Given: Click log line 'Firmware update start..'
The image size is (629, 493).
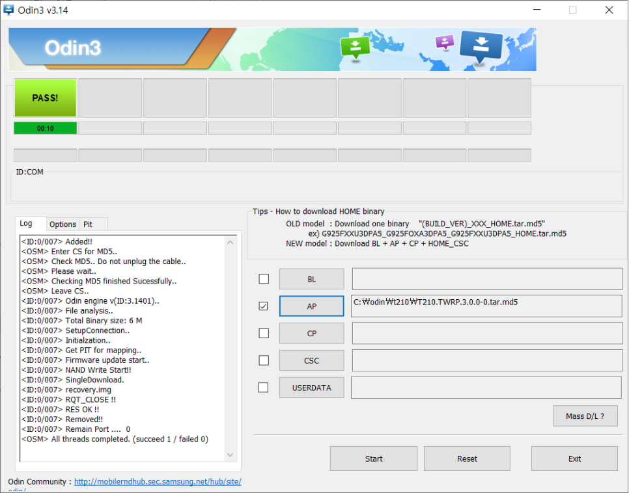Looking at the screenshot, I should [x=85, y=360].
